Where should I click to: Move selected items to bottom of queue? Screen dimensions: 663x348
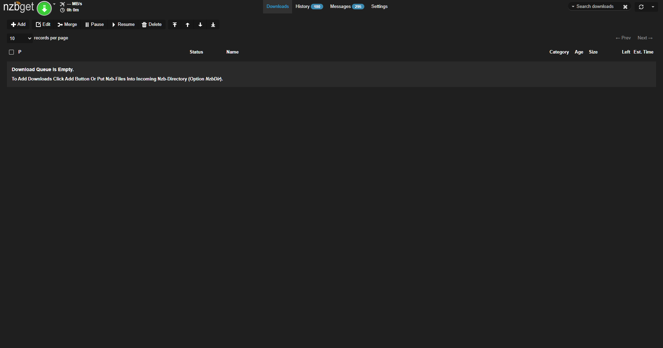tap(213, 25)
